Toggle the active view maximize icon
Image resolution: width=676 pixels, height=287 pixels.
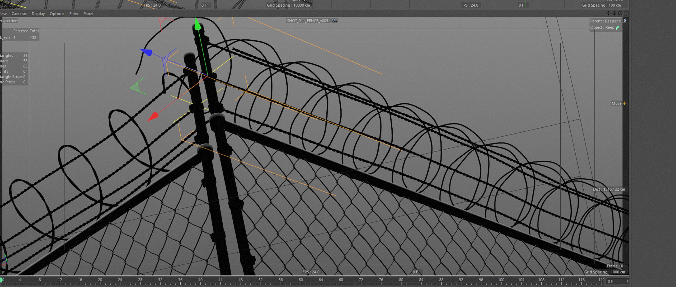(x=626, y=13)
